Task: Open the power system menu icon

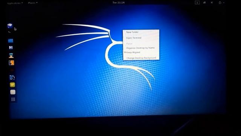Action: click(x=220, y=3)
